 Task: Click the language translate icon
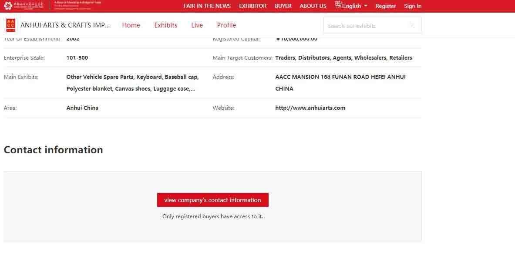tap(339, 5)
